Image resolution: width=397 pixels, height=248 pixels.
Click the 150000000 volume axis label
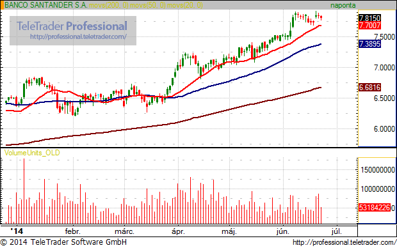tap(378, 169)
